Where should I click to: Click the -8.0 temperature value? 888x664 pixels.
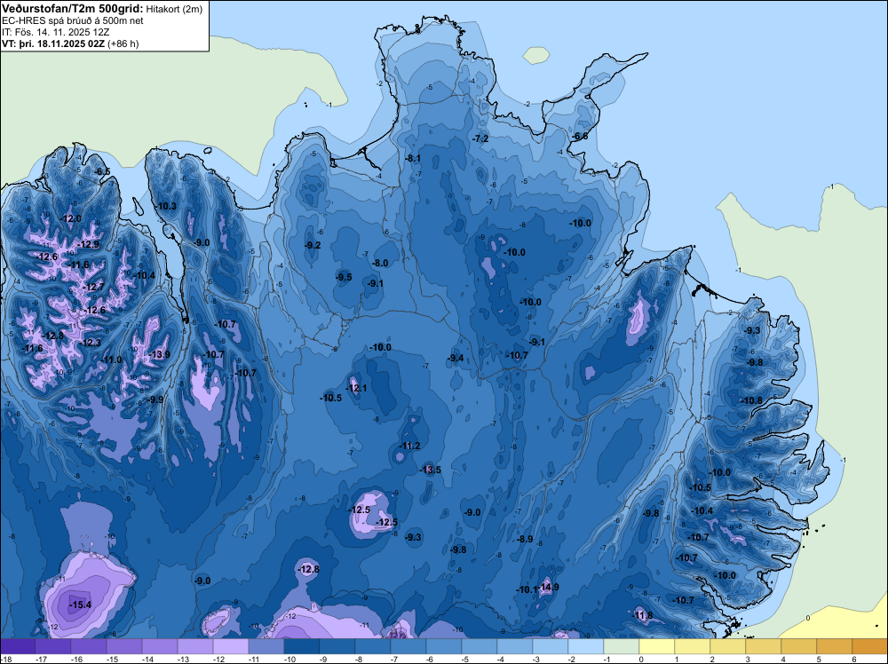click(x=380, y=264)
